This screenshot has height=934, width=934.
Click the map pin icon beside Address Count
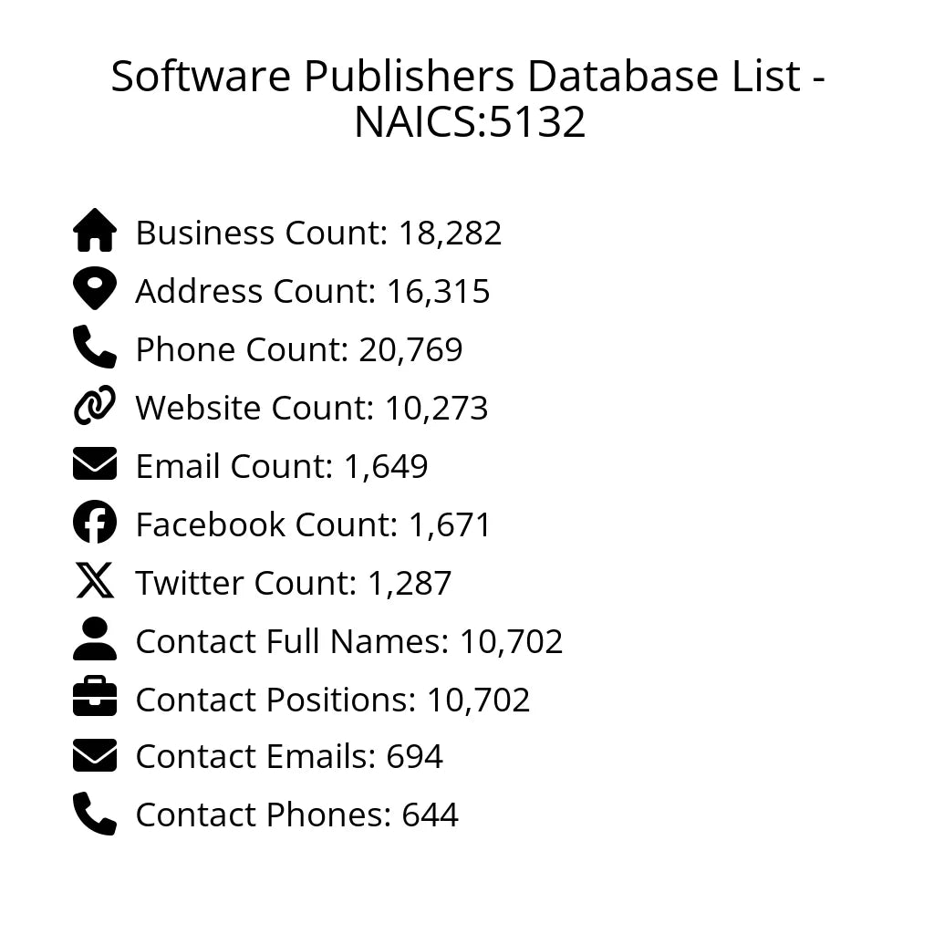point(95,289)
